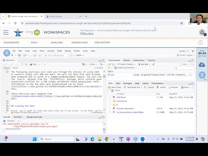This screenshot has width=208, height=156.
Task: Switch to the History tab
Action: coord(127,60)
